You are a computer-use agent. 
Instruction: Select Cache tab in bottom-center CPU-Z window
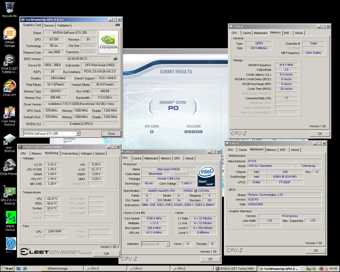[x=137, y=158]
